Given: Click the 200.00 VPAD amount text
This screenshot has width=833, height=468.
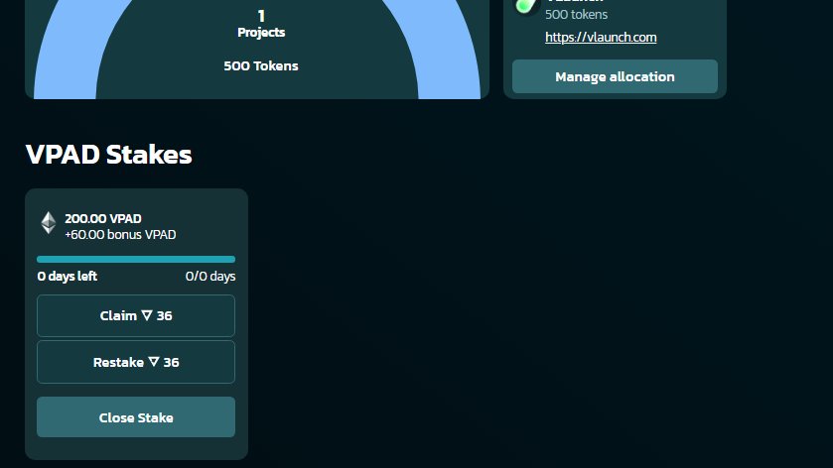Looking at the screenshot, I should [103, 218].
